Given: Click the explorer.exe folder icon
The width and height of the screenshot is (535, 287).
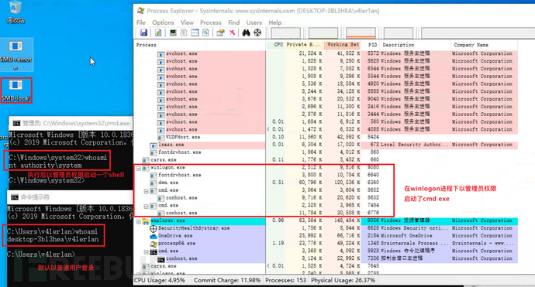Looking at the screenshot, I should [x=146, y=221].
